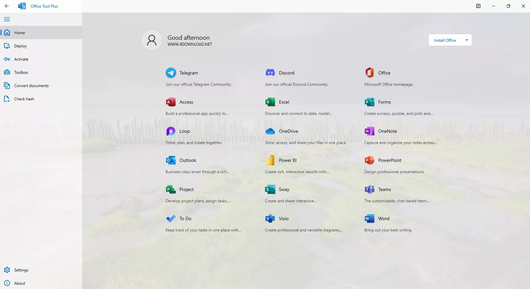The width and height of the screenshot is (530, 289).
Task: Open Settings from the sidebar
Action: coord(41,270)
